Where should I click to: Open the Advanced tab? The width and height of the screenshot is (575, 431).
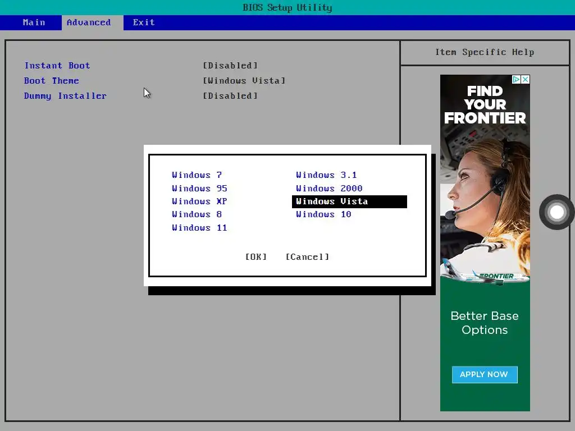point(89,22)
